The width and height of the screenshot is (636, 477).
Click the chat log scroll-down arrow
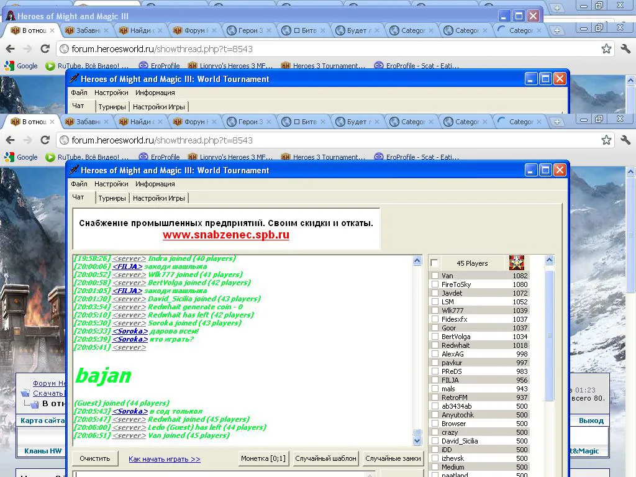pyautogui.click(x=417, y=440)
